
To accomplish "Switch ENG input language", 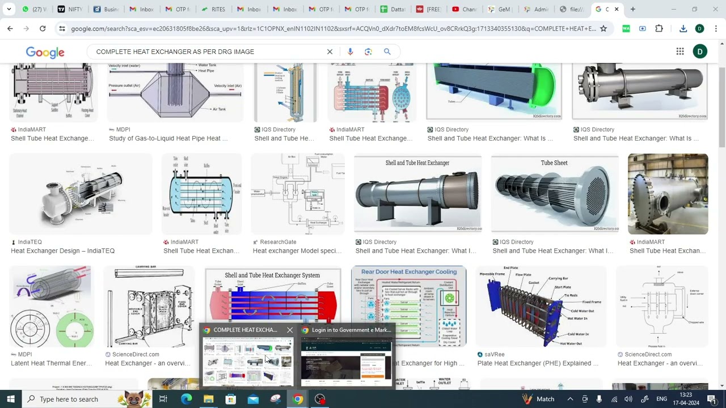I will [x=662, y=399].
